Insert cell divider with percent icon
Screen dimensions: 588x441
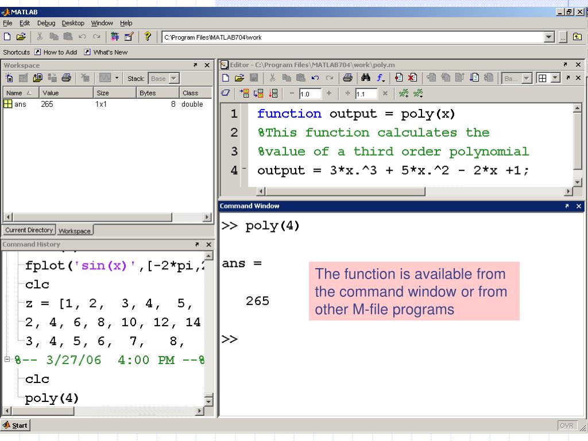pos(404,94)
